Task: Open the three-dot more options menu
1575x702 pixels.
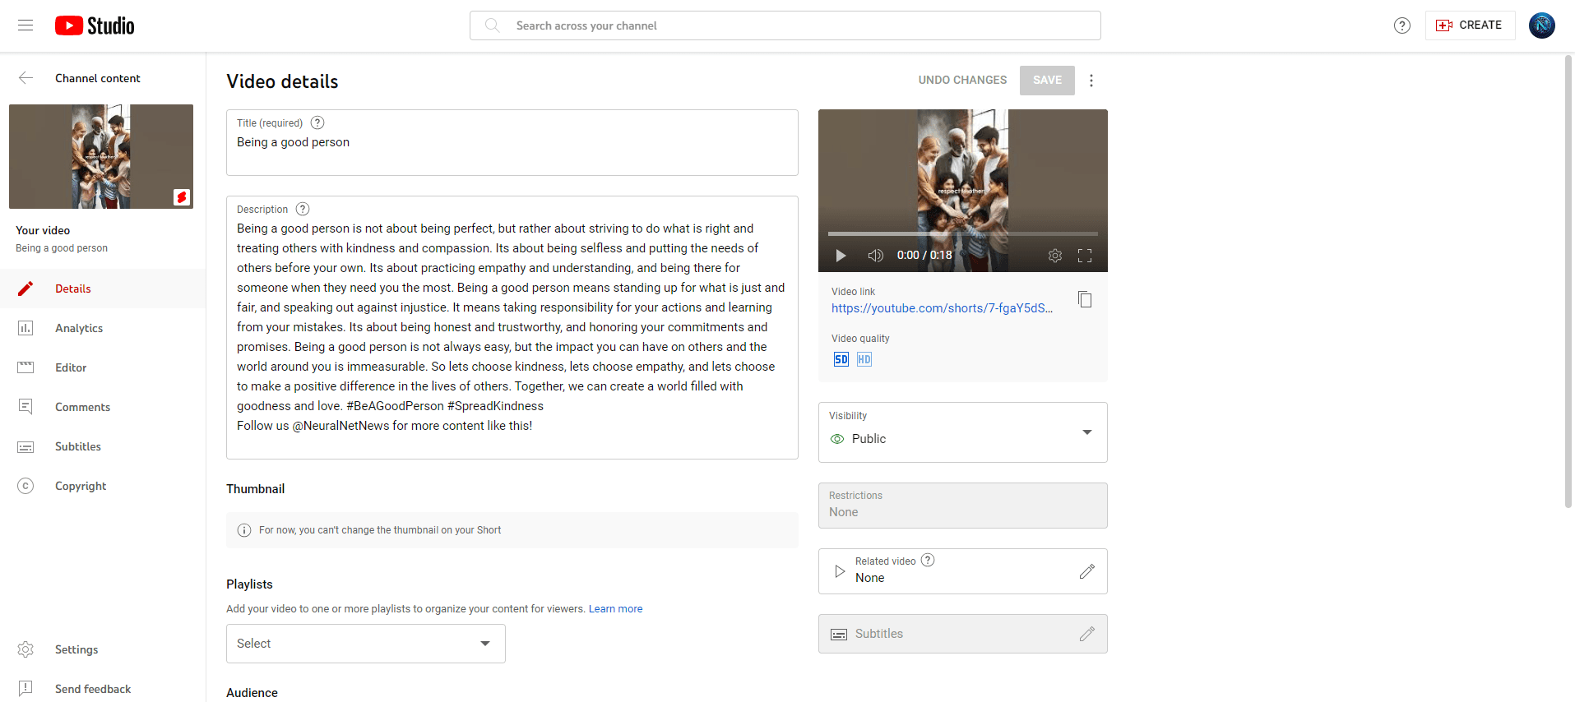Action: coord(1091,81)
